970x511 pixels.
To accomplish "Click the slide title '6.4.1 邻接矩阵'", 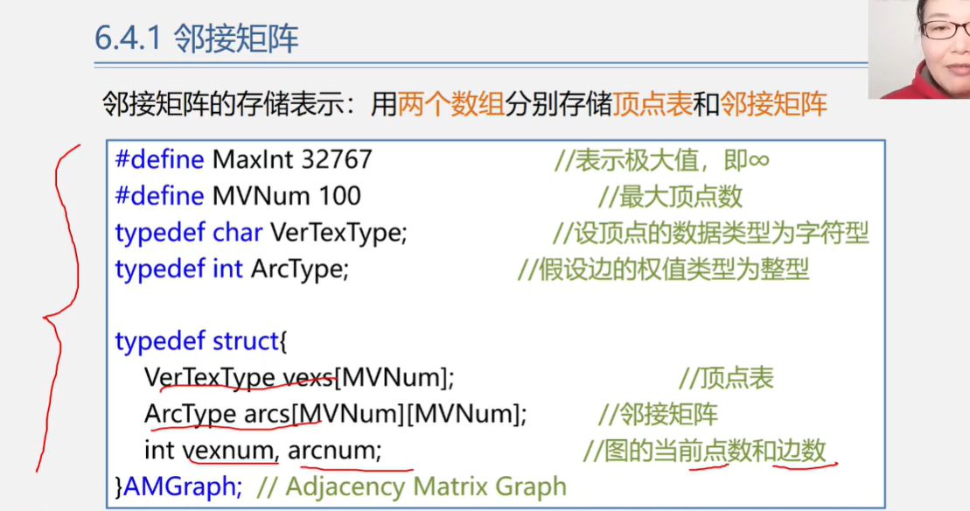I will tap(197, 38).
